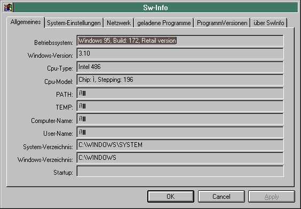Screen dimensions: 301x209
Task: Click the Cancel button
Action: pos(221,197)
